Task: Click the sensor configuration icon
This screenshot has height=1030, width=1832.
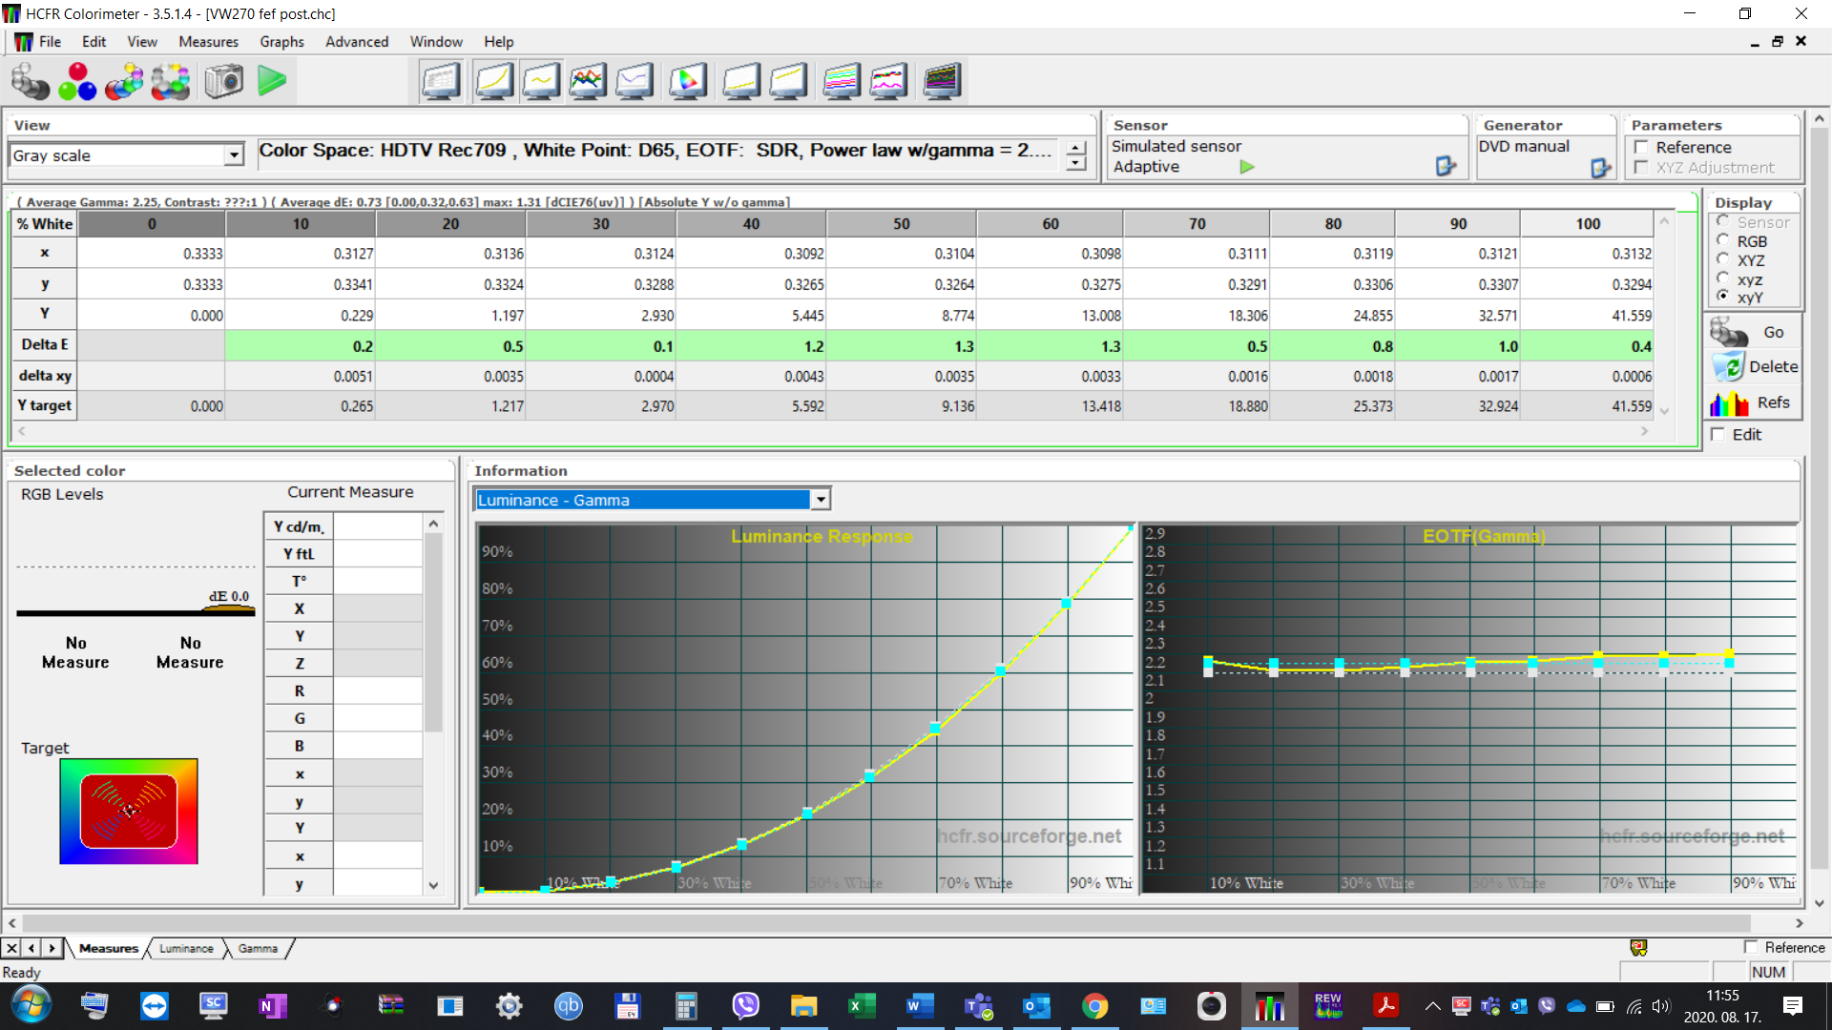Action: coord(1446,167)
